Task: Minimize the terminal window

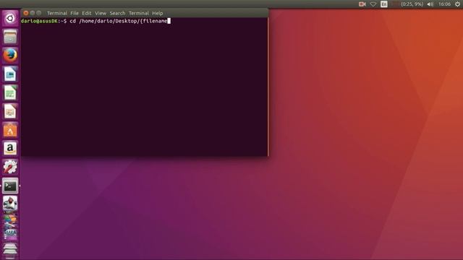Action: point(33,13)
